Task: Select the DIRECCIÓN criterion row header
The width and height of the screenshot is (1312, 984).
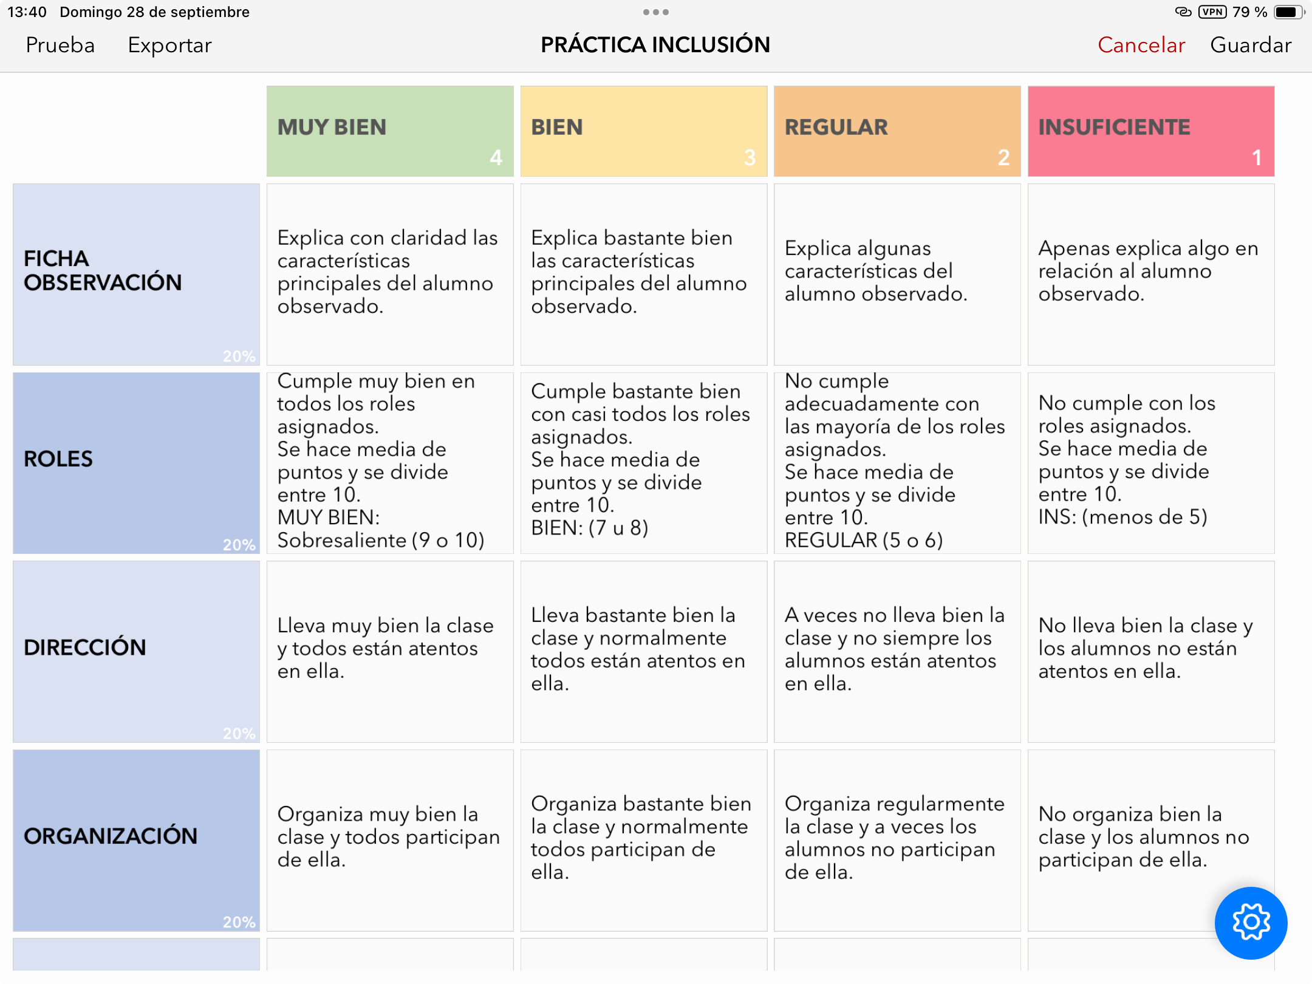Action: point(136,651)
